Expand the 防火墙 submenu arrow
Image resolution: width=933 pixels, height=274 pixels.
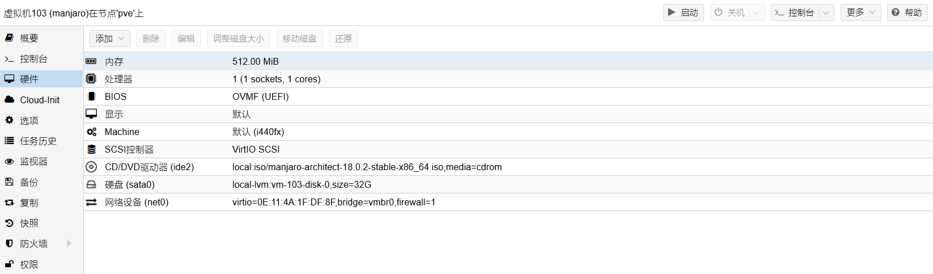click(x=69, y=243)
